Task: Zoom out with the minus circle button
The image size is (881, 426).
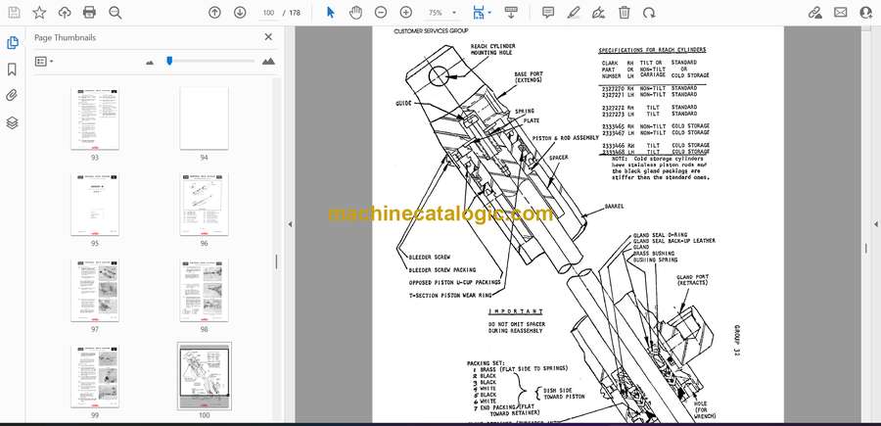Action: click(x=381, y=13)
